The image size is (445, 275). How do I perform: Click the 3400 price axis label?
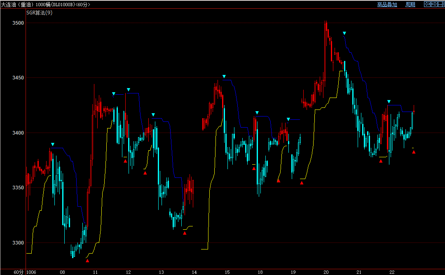pyautogui.click(x=18, y=133)
